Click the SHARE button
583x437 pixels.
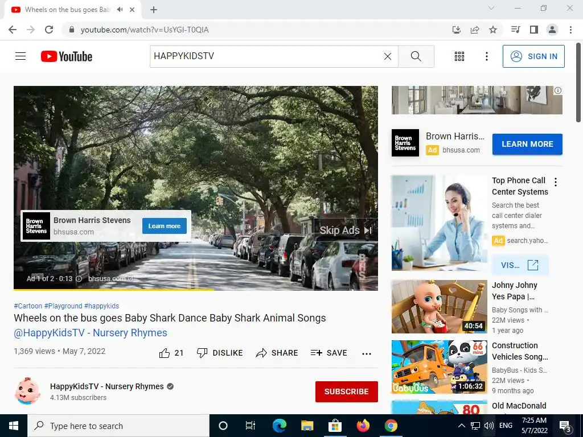click(x=277, y=353)
